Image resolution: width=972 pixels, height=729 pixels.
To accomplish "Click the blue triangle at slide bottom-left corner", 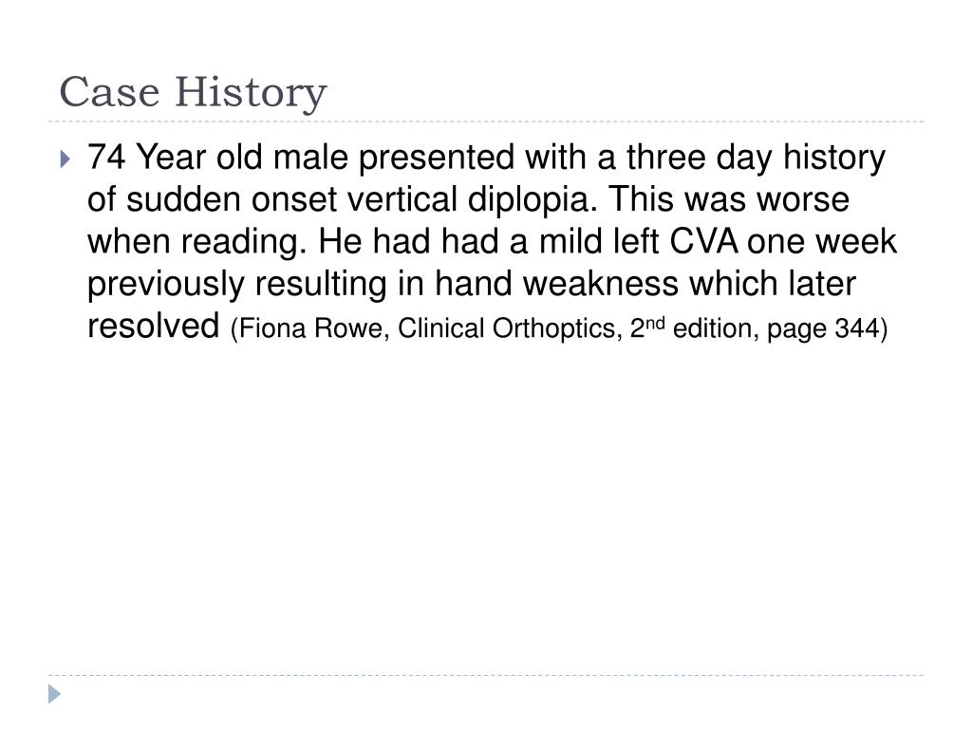I will click(54, 694).
